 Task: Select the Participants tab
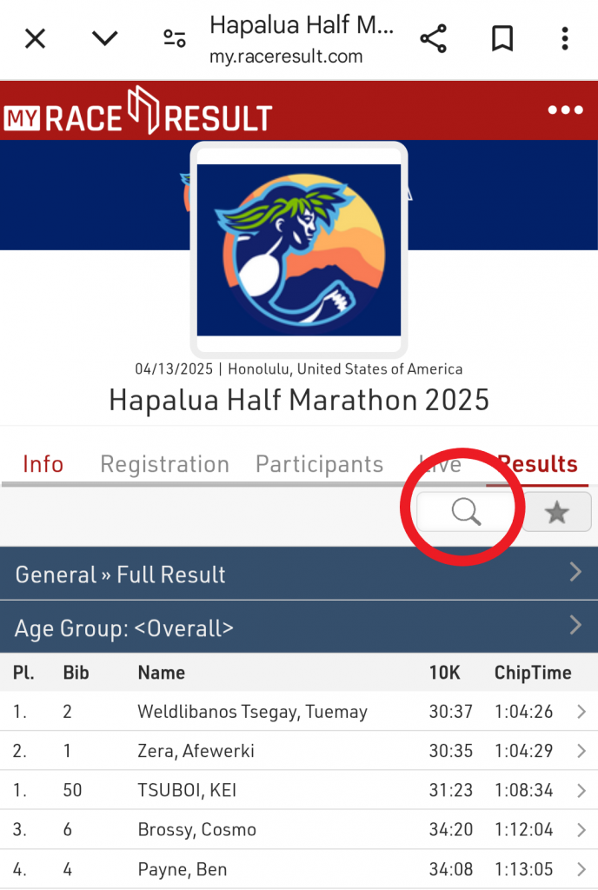point(319,464)
